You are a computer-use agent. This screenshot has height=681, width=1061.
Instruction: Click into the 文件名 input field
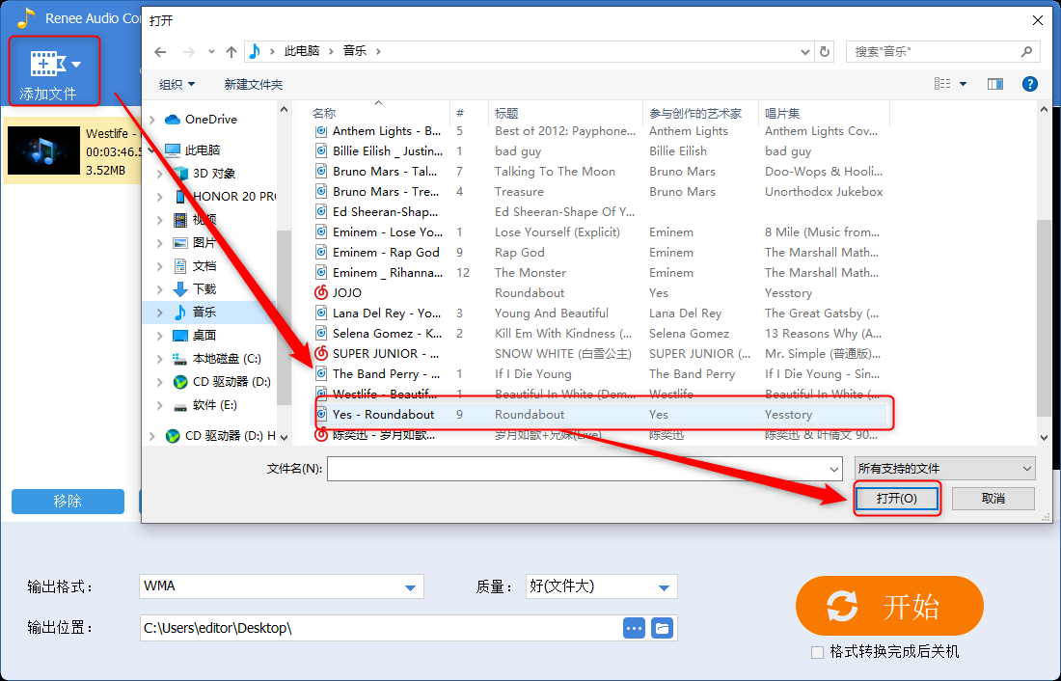pos(578,469)
